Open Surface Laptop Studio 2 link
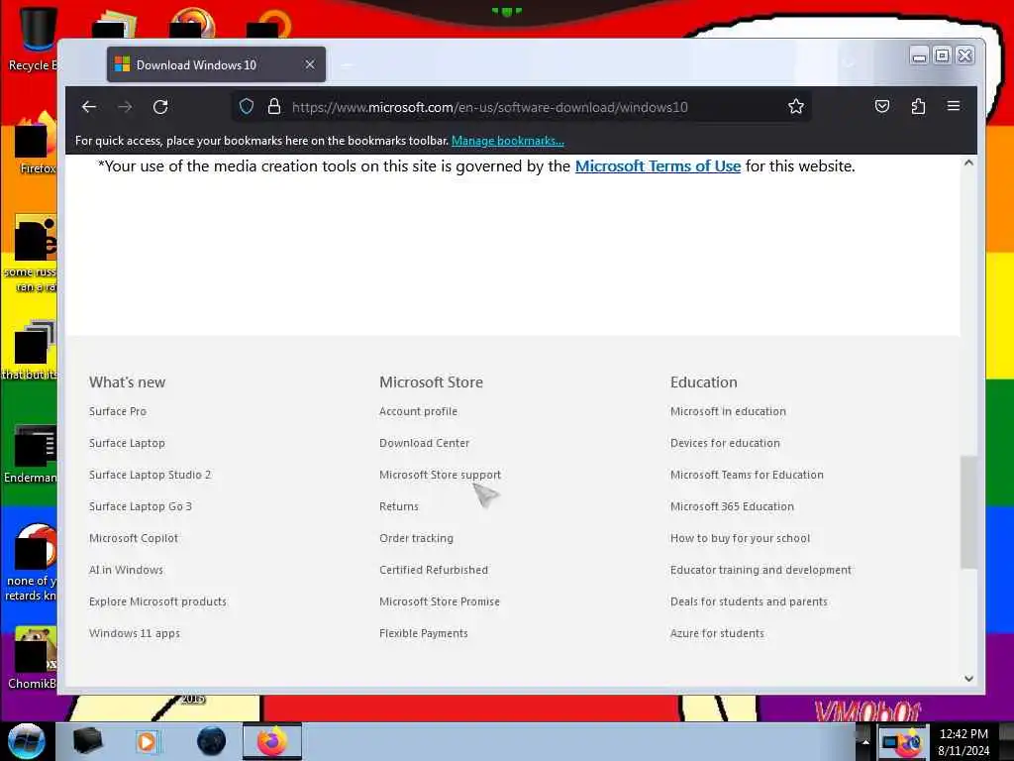The width and height of the screenshot is (1014, 761). click(x=151, y=475)
